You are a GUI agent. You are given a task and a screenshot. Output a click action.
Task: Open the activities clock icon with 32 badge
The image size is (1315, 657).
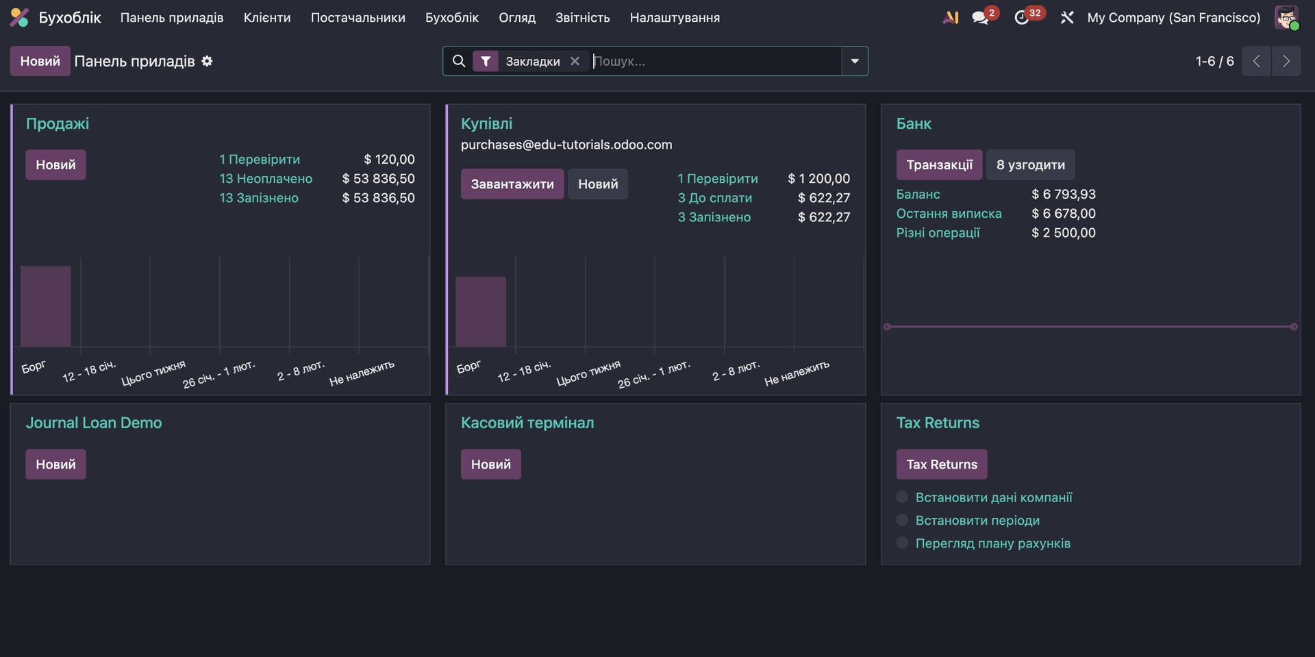click(x=1021, y=18)
